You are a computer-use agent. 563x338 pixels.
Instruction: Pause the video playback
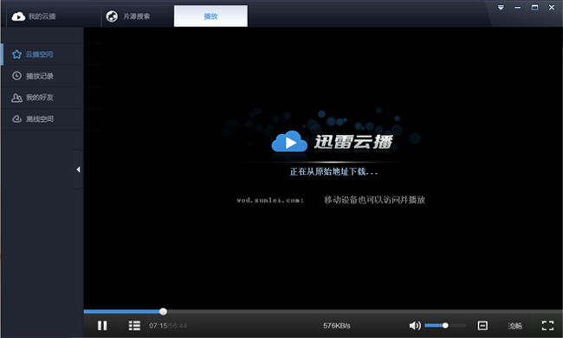[102, 325]
